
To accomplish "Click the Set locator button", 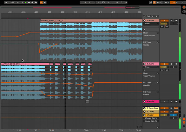I will click(148, 16).
